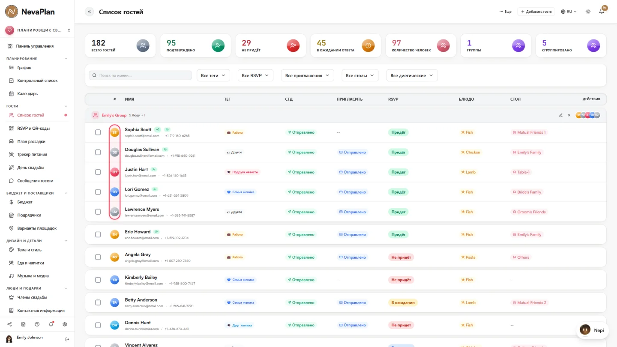Open settings gear icon in sidebar
Viewport: 617px width, 347px height.
65,324
